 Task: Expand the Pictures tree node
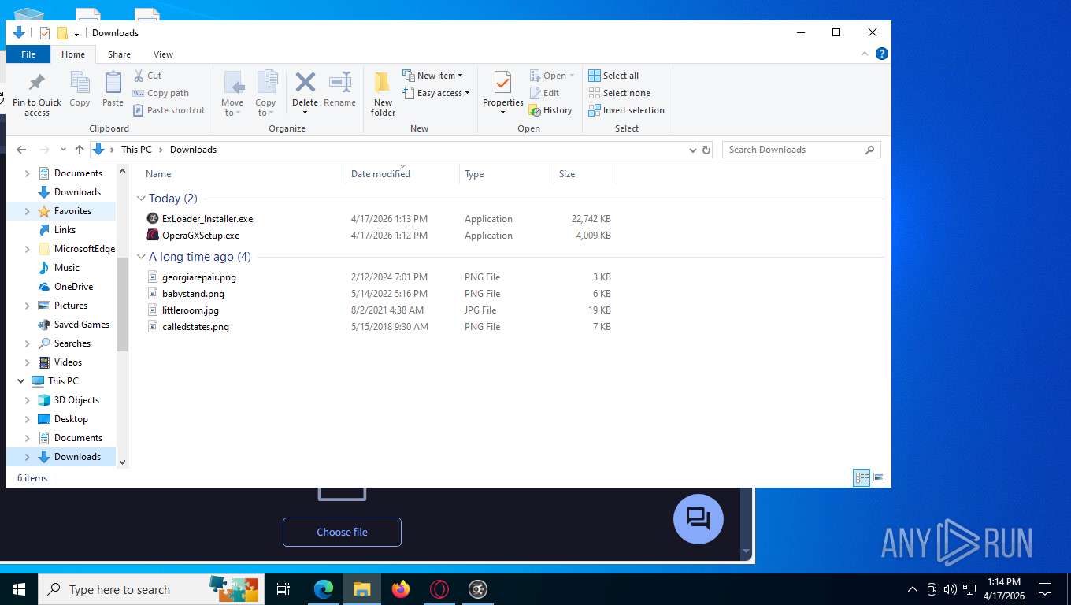click(28, 306)
